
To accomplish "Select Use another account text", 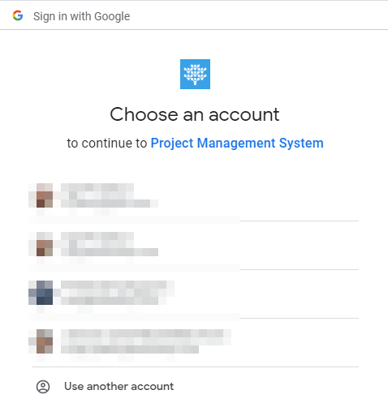I will pyautogui.click(x=119, y=386).
